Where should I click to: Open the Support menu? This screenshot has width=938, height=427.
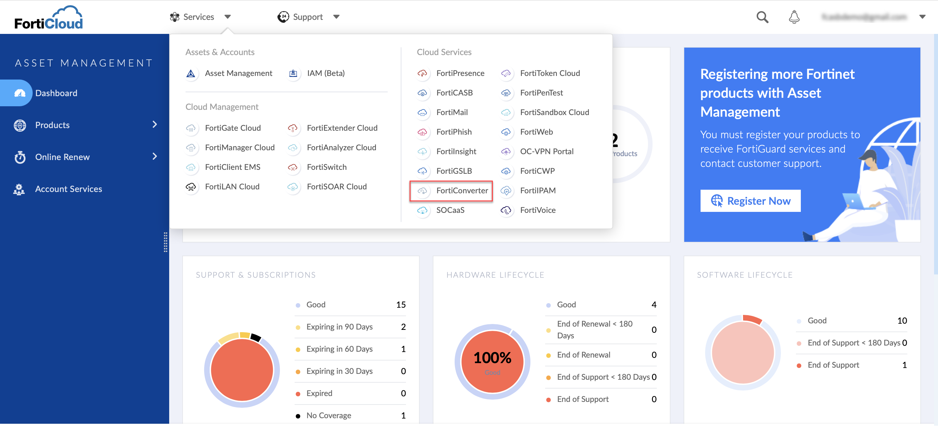[308, 17]
